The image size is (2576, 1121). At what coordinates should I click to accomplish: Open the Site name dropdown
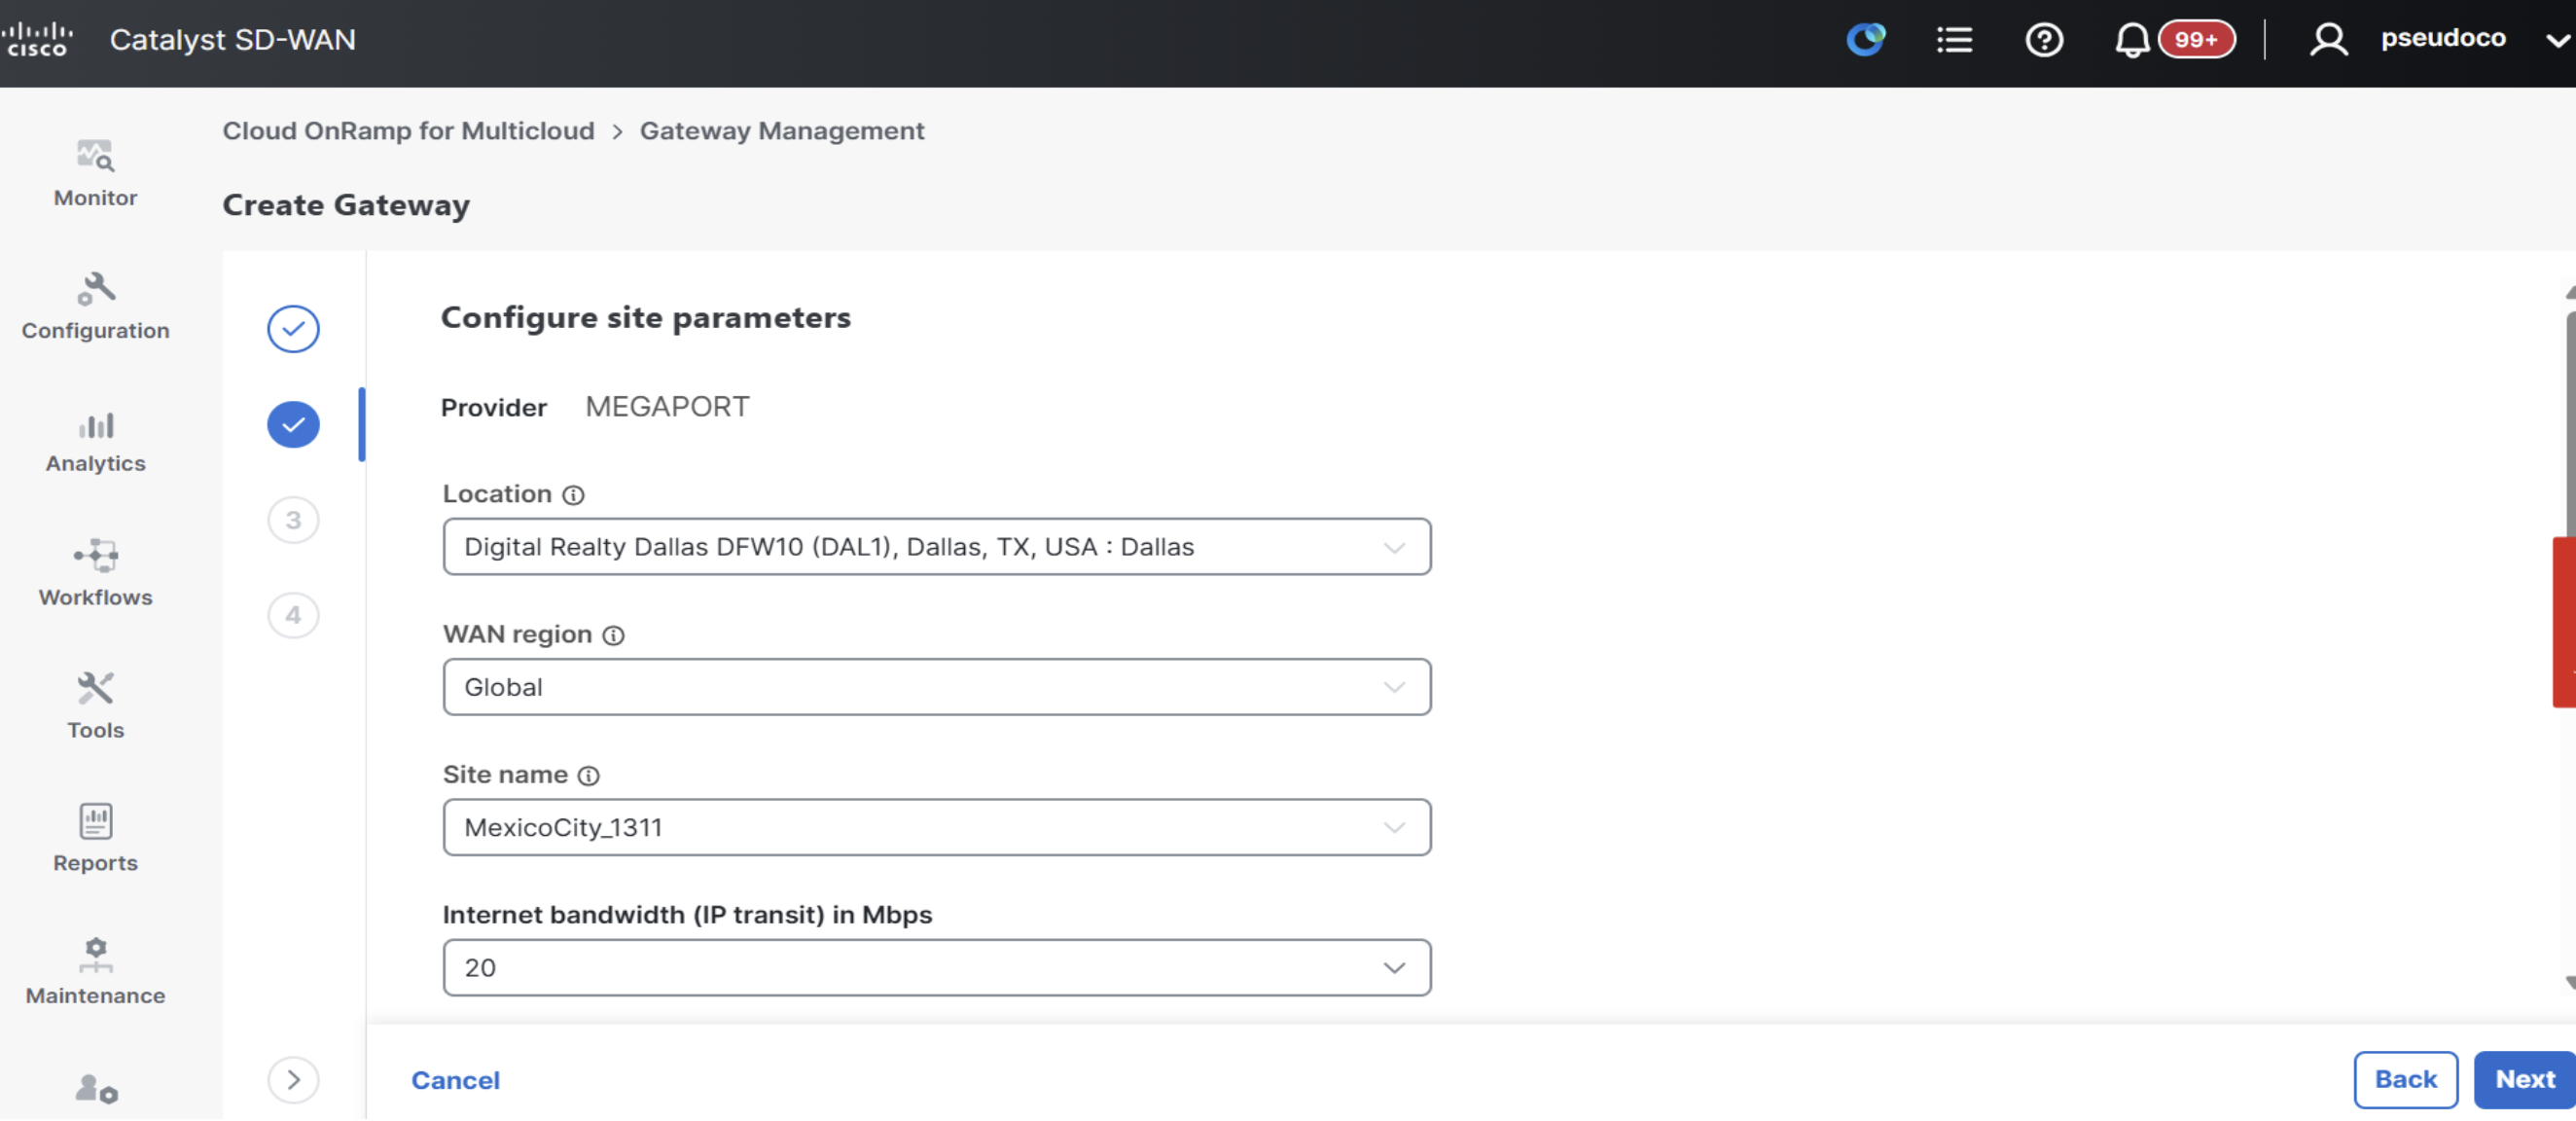[937, 827]
